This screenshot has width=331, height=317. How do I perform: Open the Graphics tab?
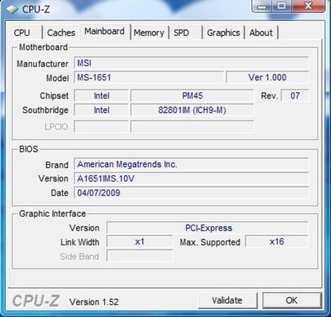point(223,33)
